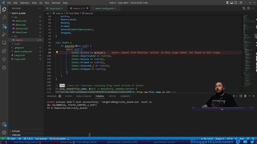Open the Remote Explorer view

pos(4,43)
